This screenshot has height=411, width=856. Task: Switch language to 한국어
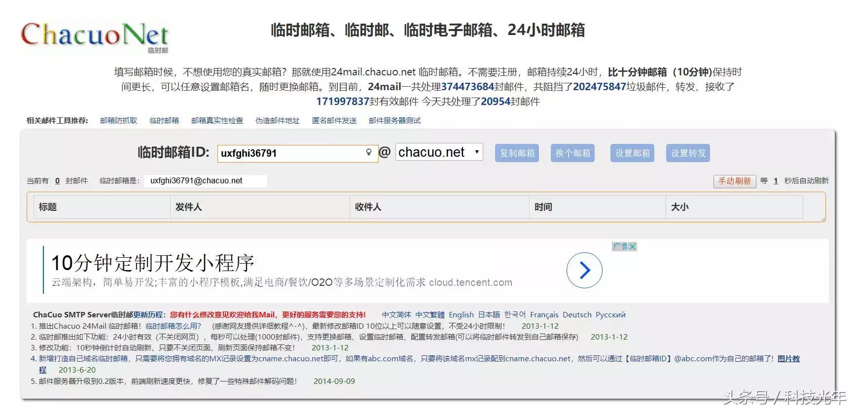tap(515, 314)
